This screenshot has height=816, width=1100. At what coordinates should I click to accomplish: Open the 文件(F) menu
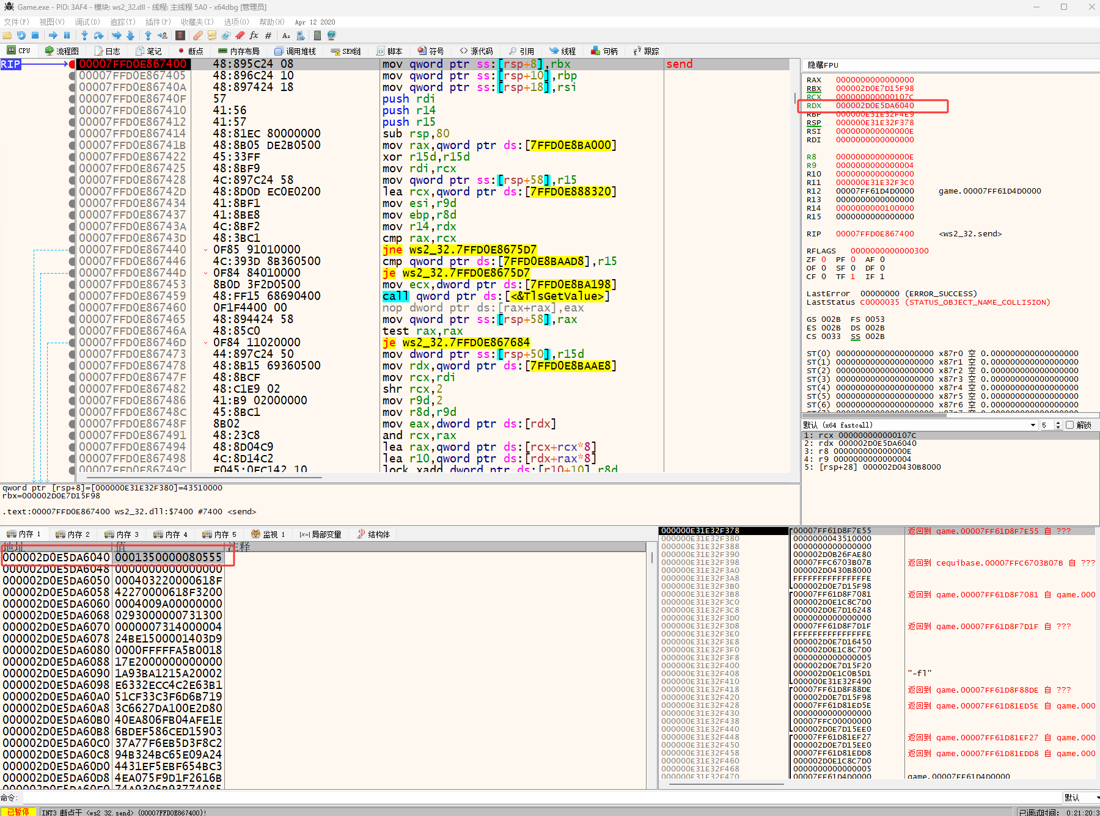pyautogui.click(x=16, y=22)
